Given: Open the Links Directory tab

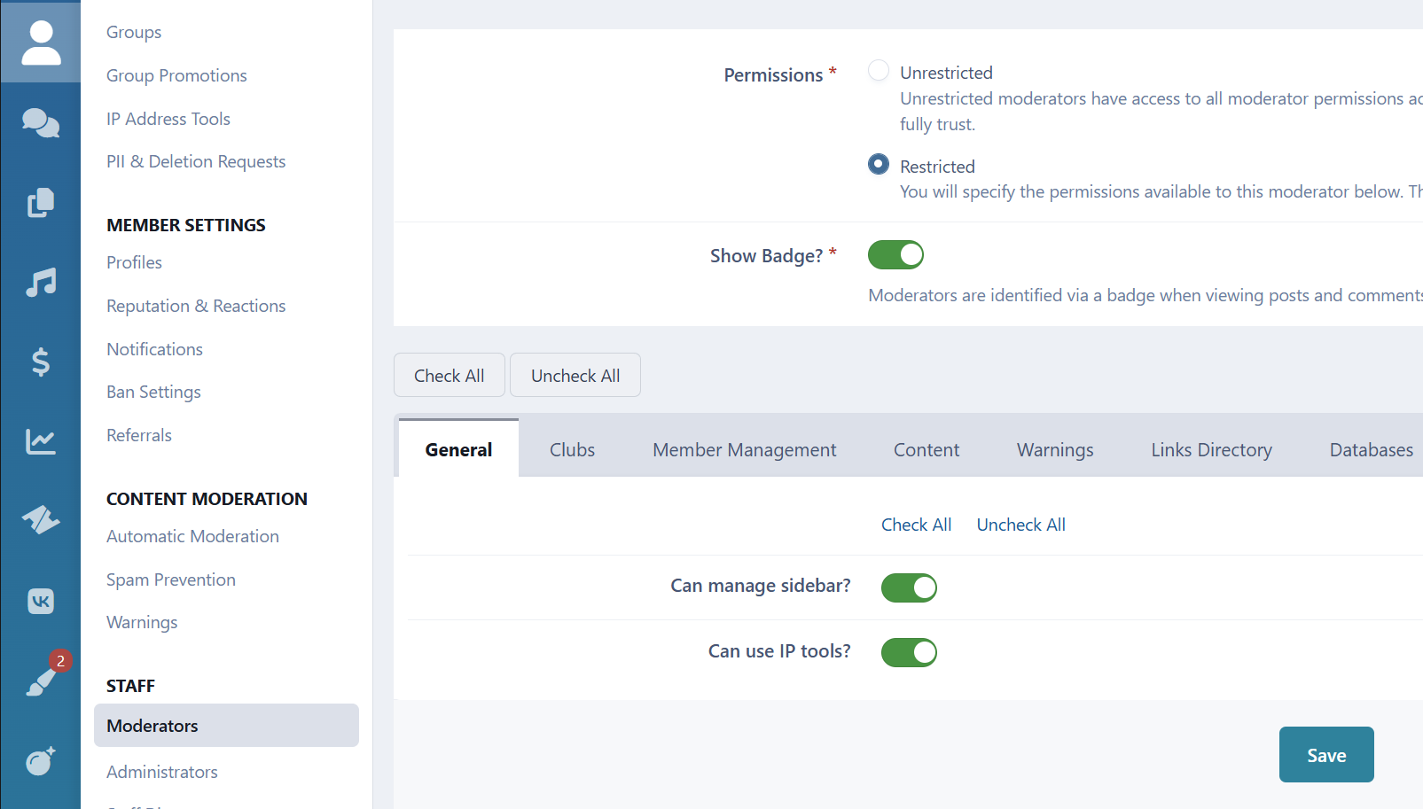Looking at the screenshot, I should pyautogui.click(x=1211, y=450).
